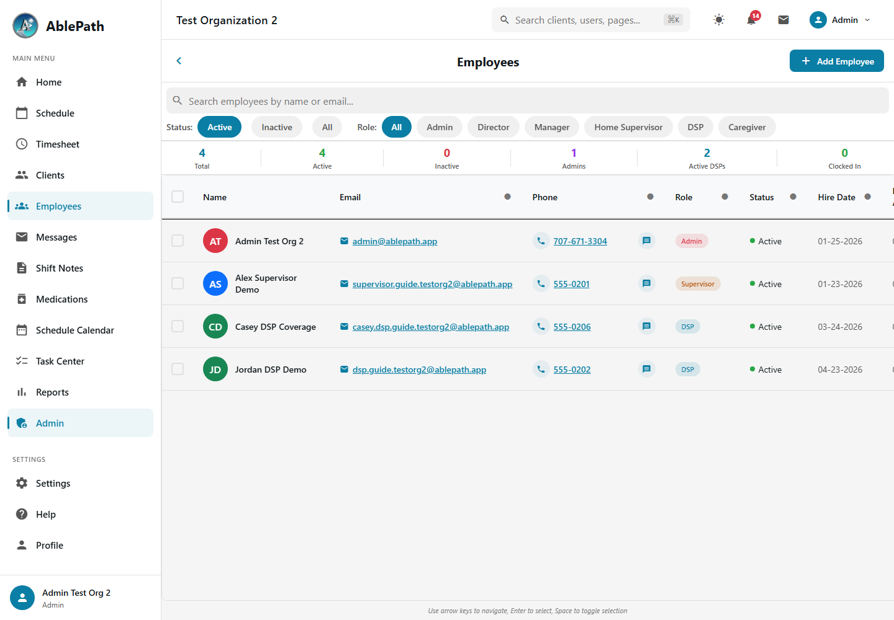Open the notifications bell with 14 badge
This screenshot has height=620, width=894.
click(x=751, y=20)
